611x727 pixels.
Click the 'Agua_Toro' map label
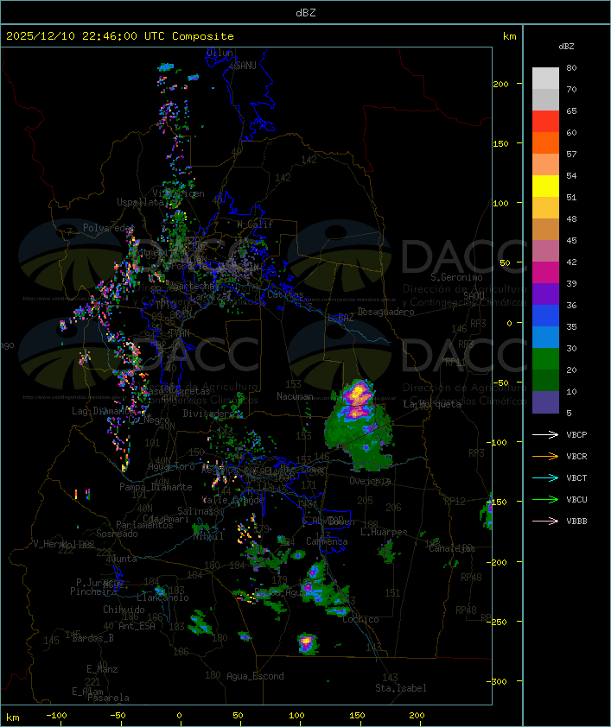[171, 467]
